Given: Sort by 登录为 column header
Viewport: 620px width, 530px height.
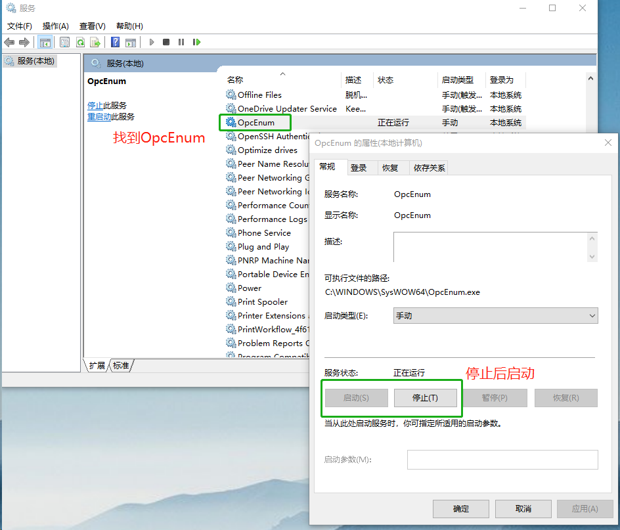Looking at the screenshot, I should (505, 80).
